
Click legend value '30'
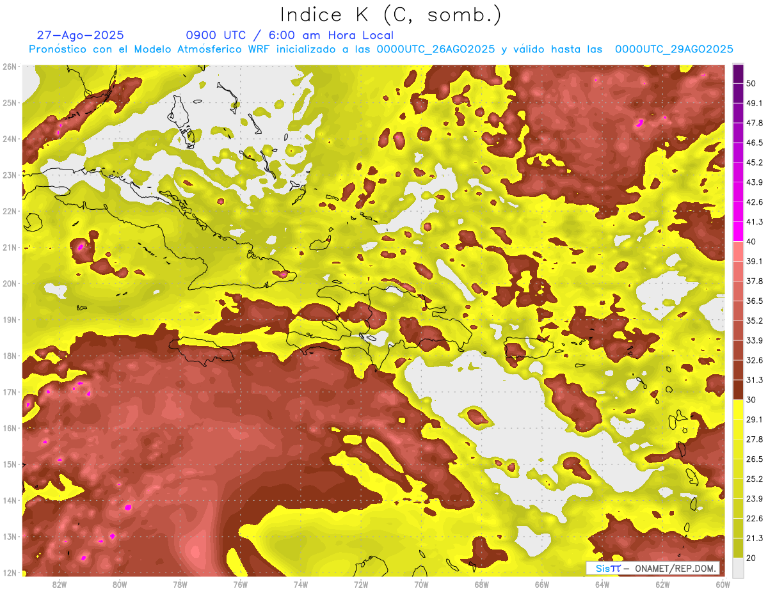pyautogui.click(x=751, y=400)
